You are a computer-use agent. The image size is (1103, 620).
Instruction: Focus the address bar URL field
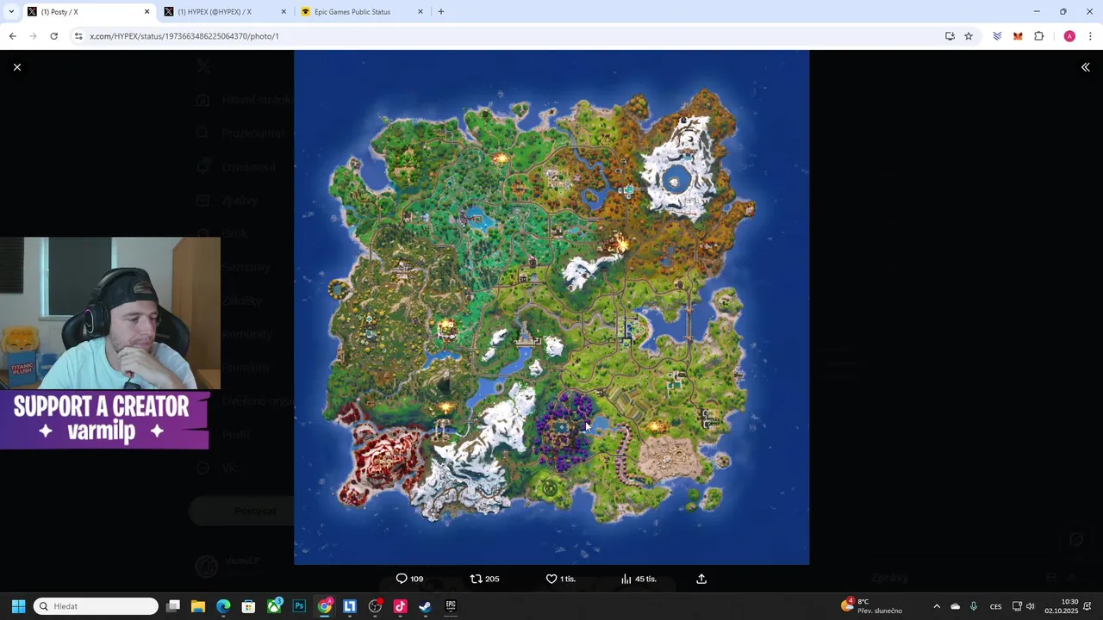pyautogui.click(x=508, y=36)
